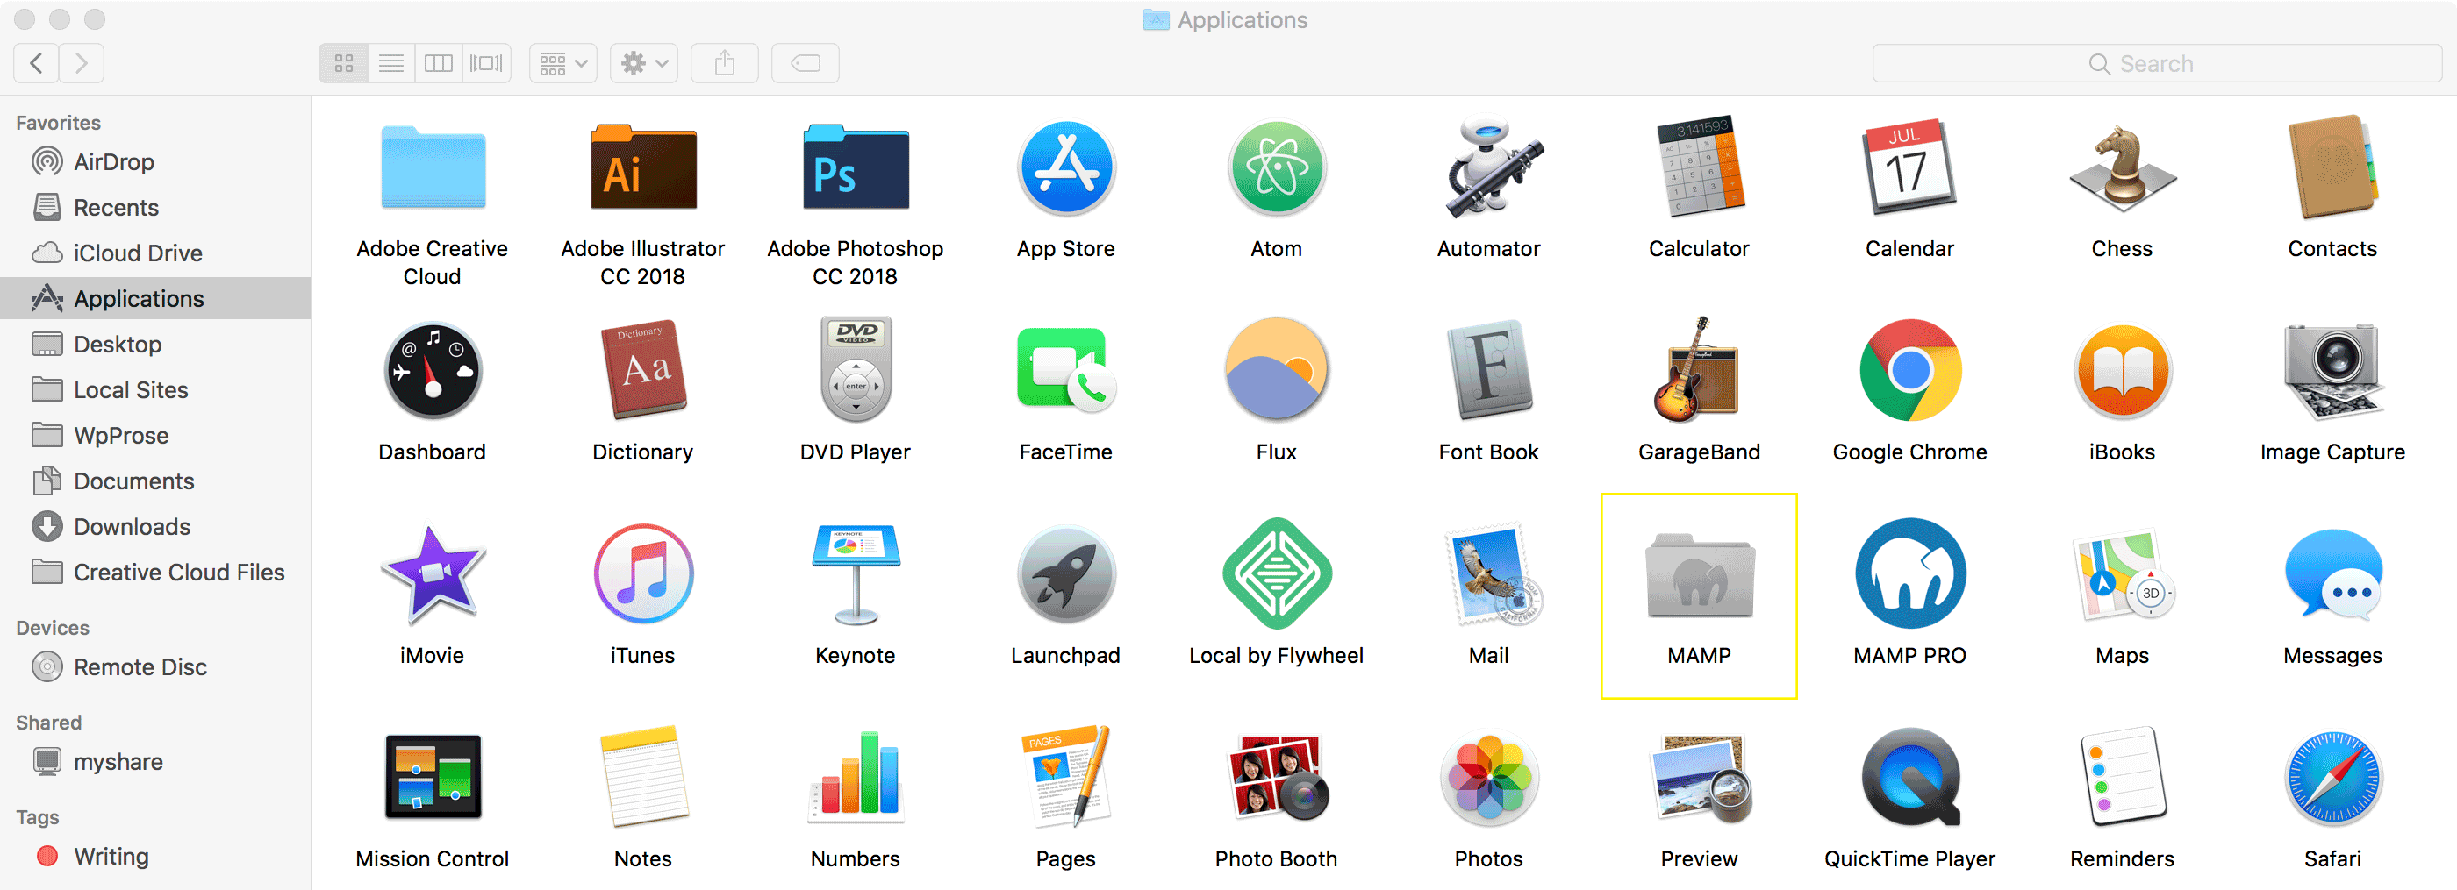Select the Chess app icon
This screenshot has width=2457, height=890.
pyautogui.click(x=2122, y=168)
